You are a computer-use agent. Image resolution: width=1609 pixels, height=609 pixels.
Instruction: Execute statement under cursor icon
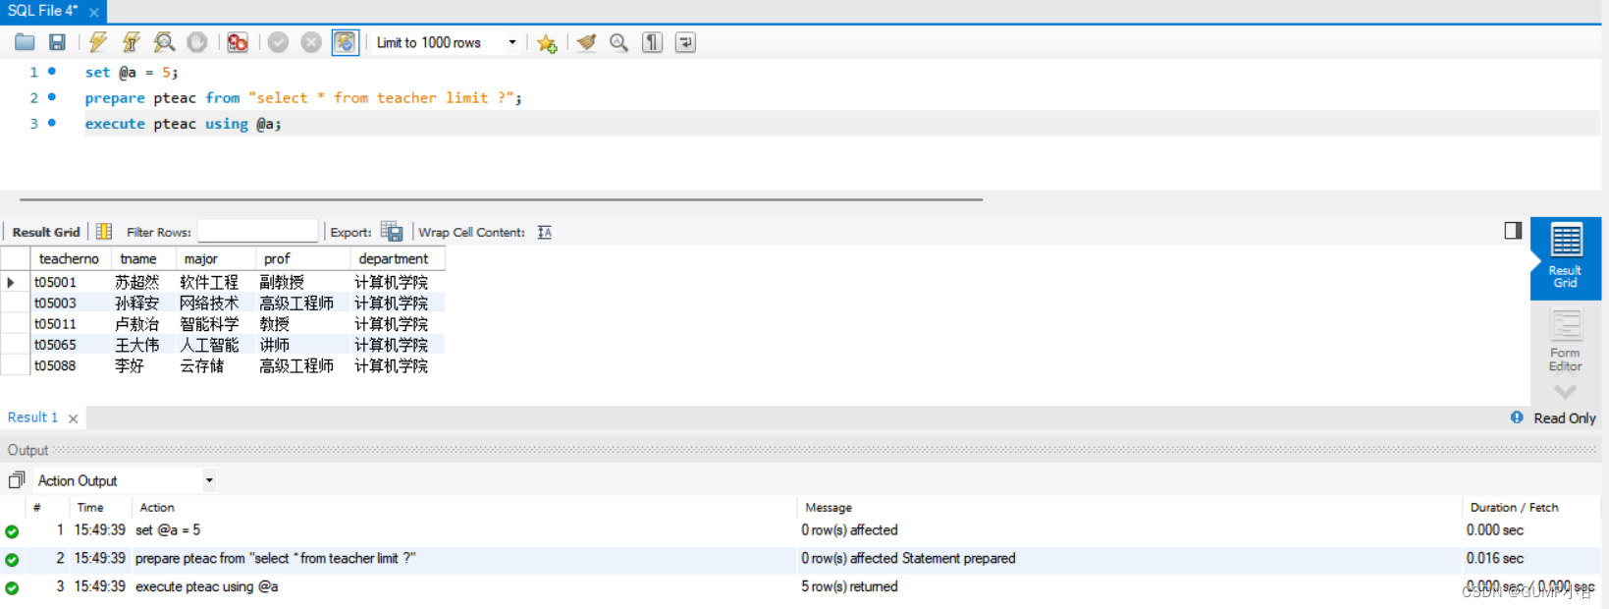132,42
